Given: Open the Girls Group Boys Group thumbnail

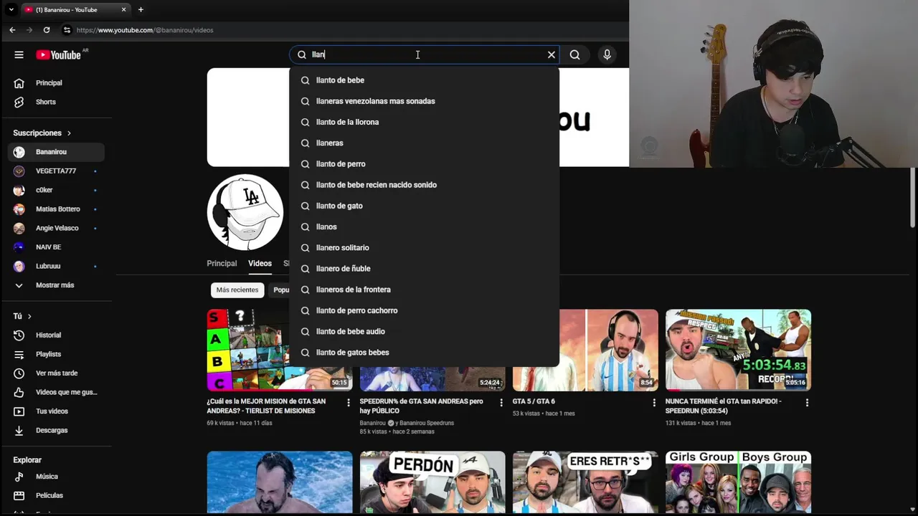Looking at the screenshot, I should [738, 482].
